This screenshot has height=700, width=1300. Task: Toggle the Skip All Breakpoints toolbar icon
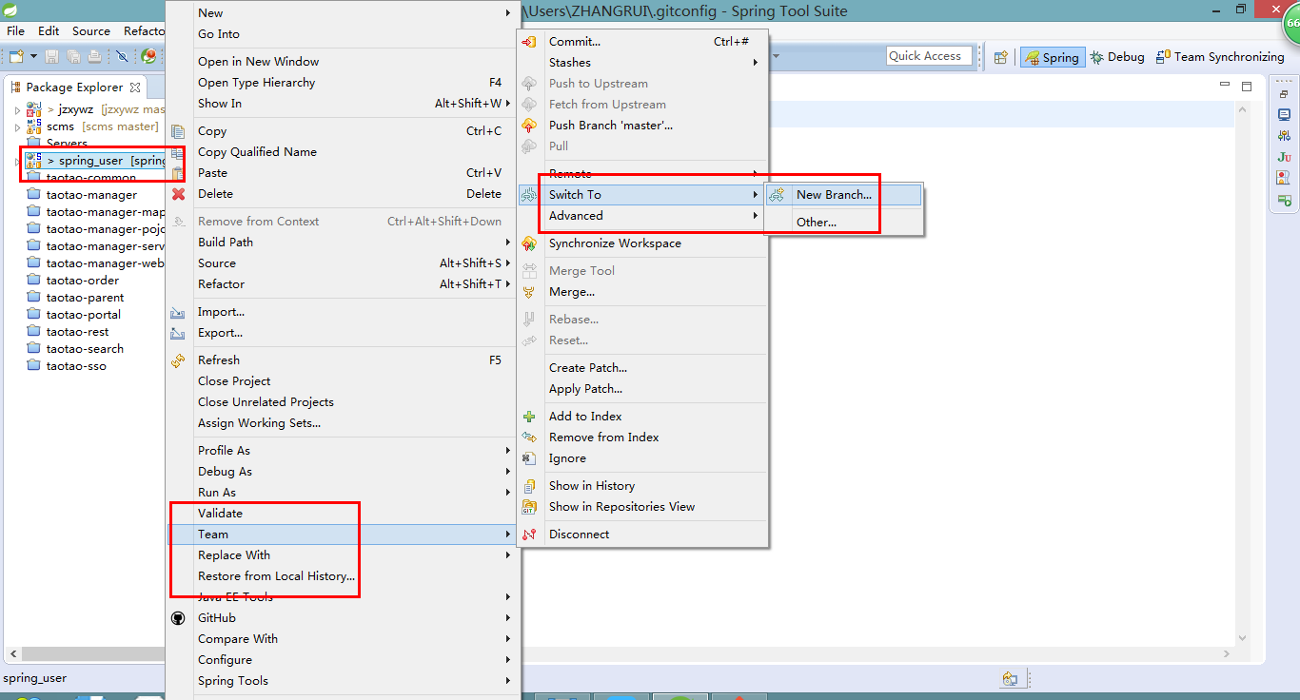point(122,57)
